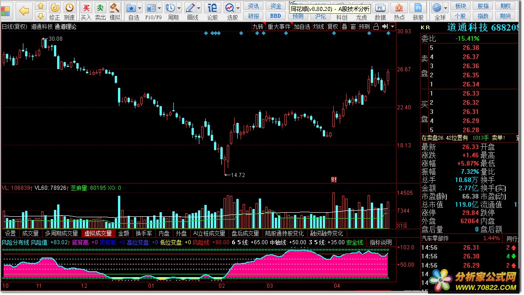Screen dimensions: 524x295
Task: Open the 自选 favorites star folder icon
Action: click(131, 7)
